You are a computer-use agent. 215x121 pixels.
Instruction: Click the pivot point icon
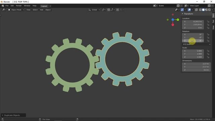point(103,10)
